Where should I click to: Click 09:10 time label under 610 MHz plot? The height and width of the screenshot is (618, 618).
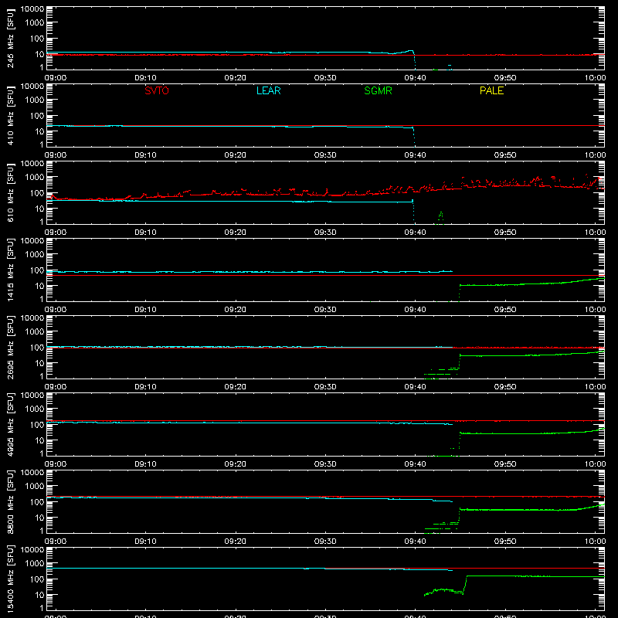(x=145, y=233)
